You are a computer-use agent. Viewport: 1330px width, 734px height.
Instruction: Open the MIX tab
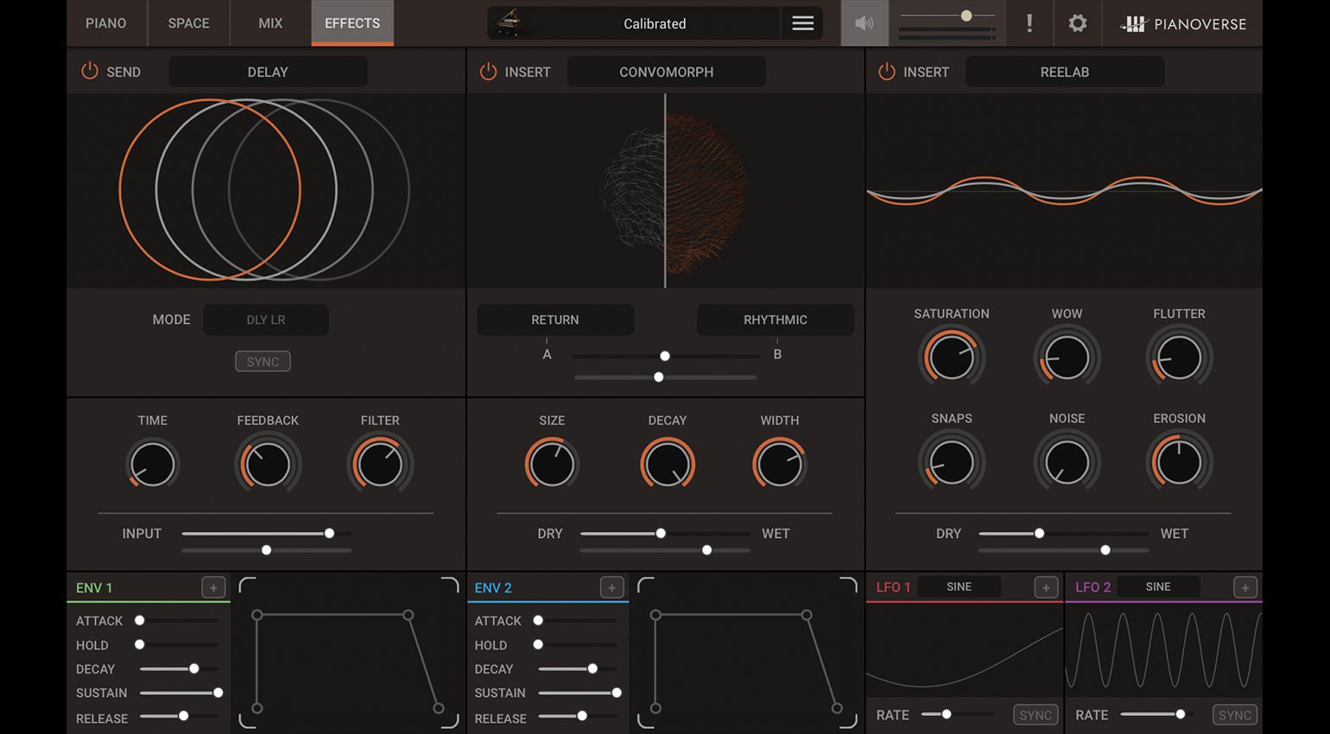click(269, 23)
